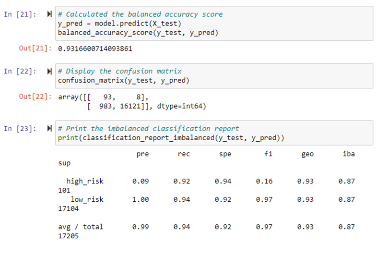Select the Out[21] prompt label
376x256 pixels.
[x=35, y=48]
